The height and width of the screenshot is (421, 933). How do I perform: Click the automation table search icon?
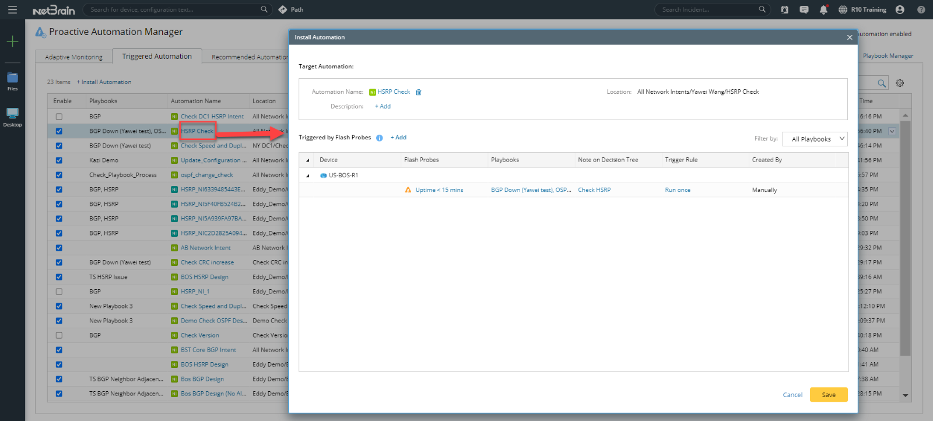point(882,83)
